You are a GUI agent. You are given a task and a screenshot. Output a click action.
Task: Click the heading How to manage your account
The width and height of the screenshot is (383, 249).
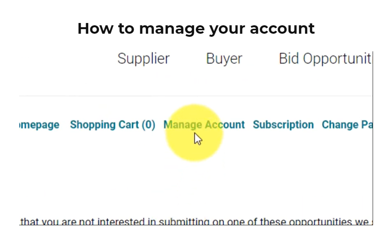(x=196, y=28)
